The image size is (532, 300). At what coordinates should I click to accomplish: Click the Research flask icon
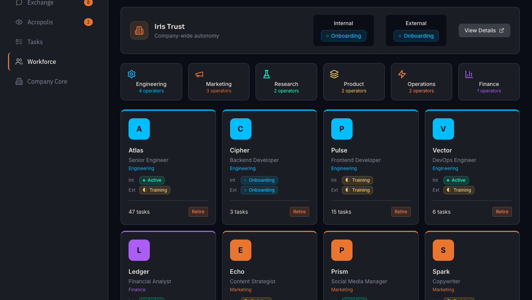267,74
